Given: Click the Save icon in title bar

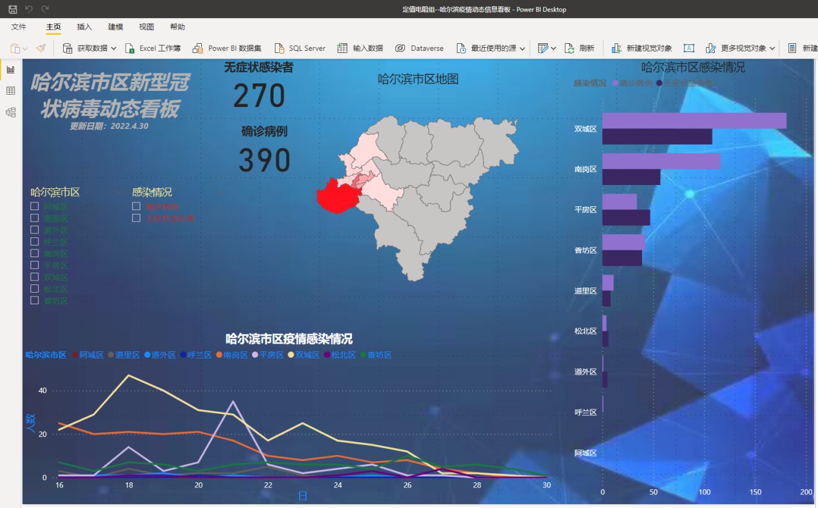Looking at the screenshot, I should coord(13,9).
